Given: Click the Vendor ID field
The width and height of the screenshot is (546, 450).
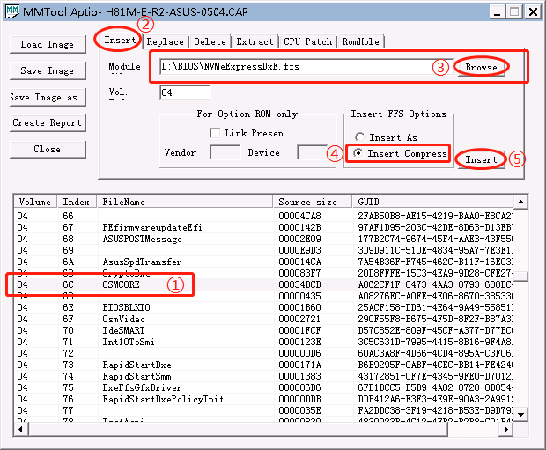Looking at the screenshot, I should point(225,152).
